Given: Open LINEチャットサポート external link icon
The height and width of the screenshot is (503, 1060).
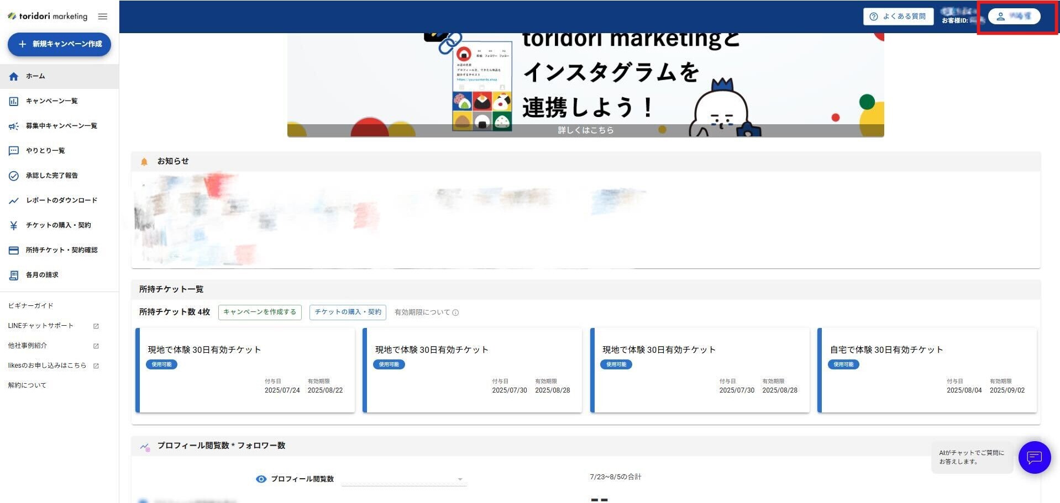Looking at the screenshot, I should pos(96,326).
